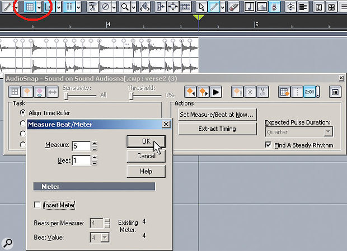Select the Align Time Ruler radio button
The height and width of the screenshot is (251, 347).
coord(22,112)
